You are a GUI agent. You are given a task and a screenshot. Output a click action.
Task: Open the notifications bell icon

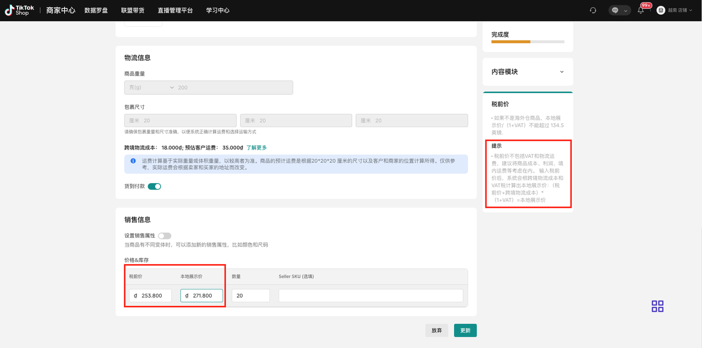tap(641, 10)
